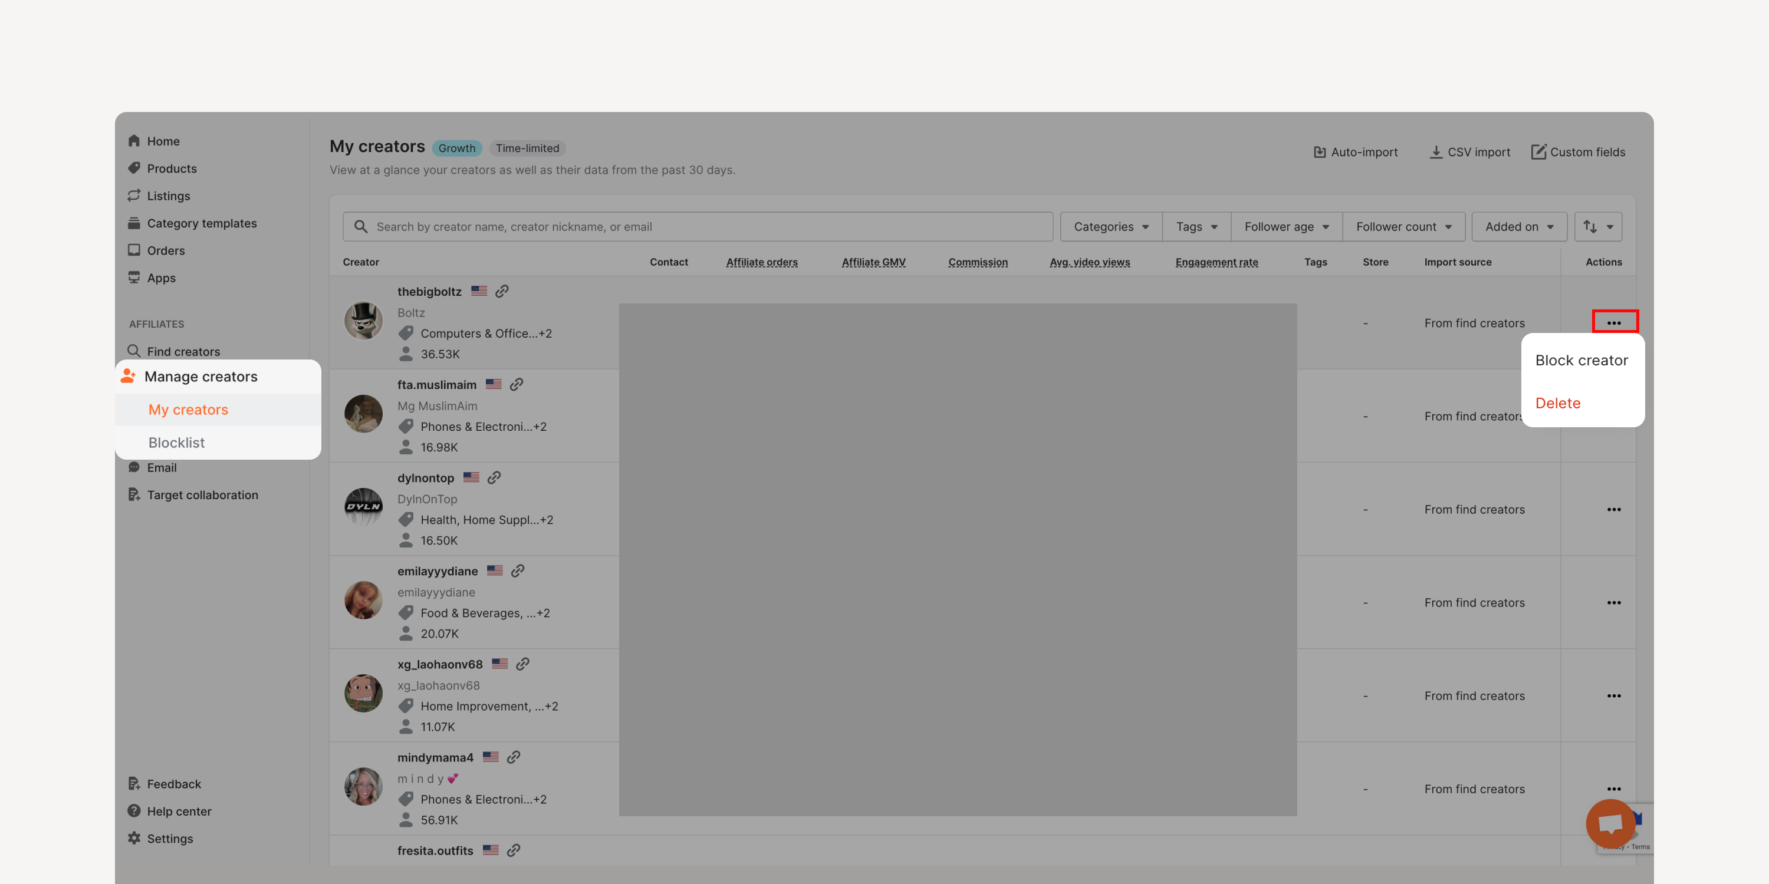Click the Custom fields edit icon
The height and width of the screenshot is (884, 1769).
point(1538,151)
